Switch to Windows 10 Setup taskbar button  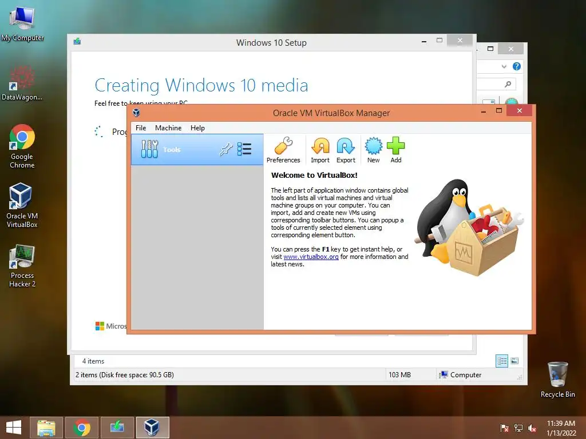tap(117, 428)
